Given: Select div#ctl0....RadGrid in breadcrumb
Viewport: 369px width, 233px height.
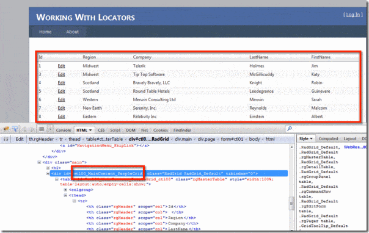Looking at the screenshot, I should coord(148,139).
